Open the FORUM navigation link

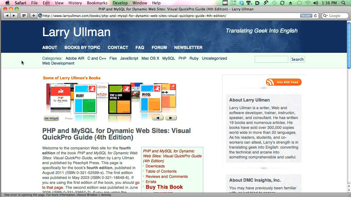coord(159,47)
